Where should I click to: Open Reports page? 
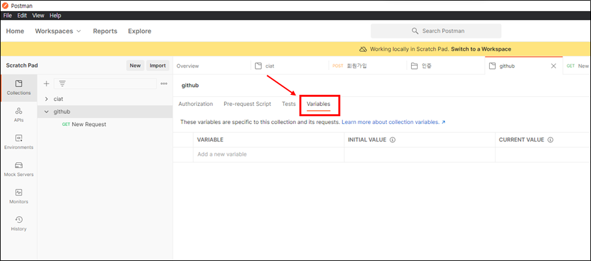[x=105, y=31]
